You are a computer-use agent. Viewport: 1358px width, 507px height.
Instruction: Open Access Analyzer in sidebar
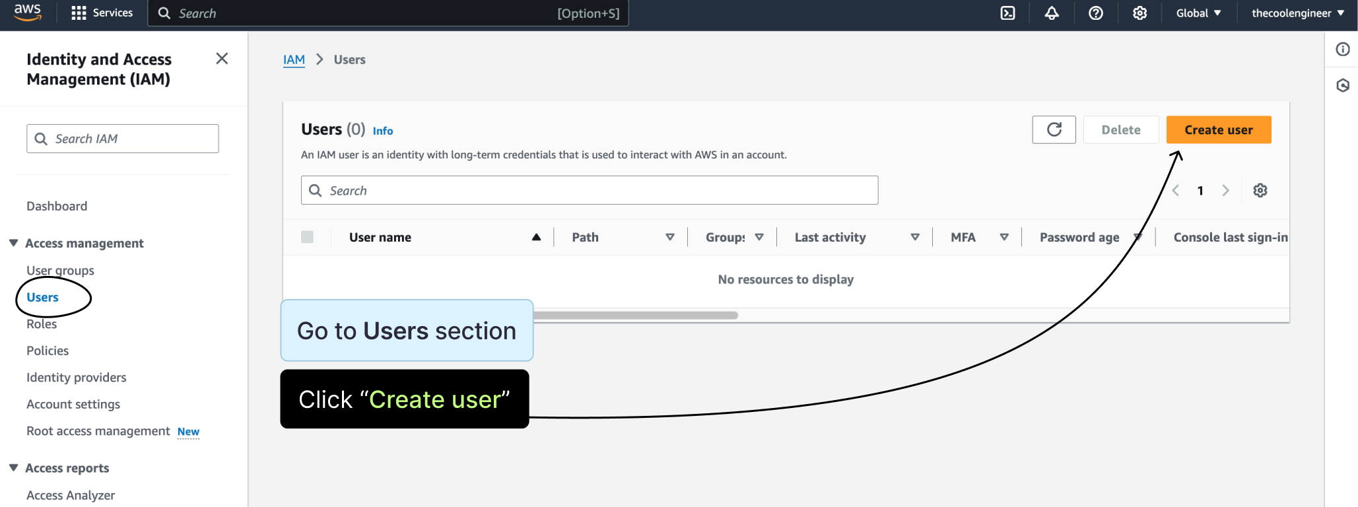[x=71, y=495]
